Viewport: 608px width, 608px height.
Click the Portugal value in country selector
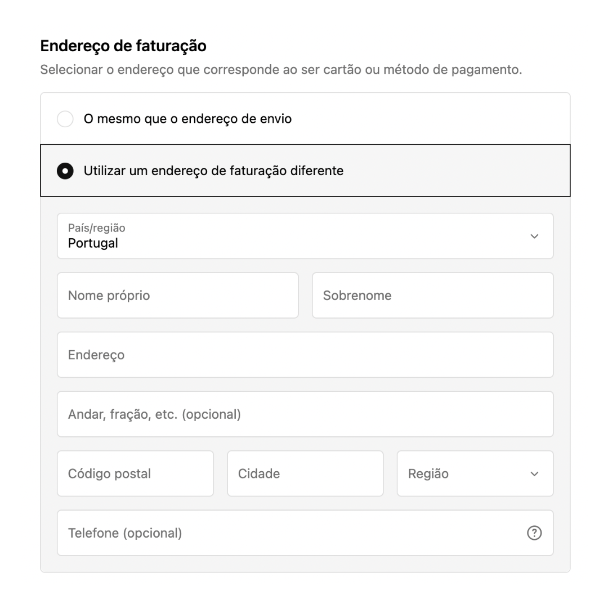point(93,243)
